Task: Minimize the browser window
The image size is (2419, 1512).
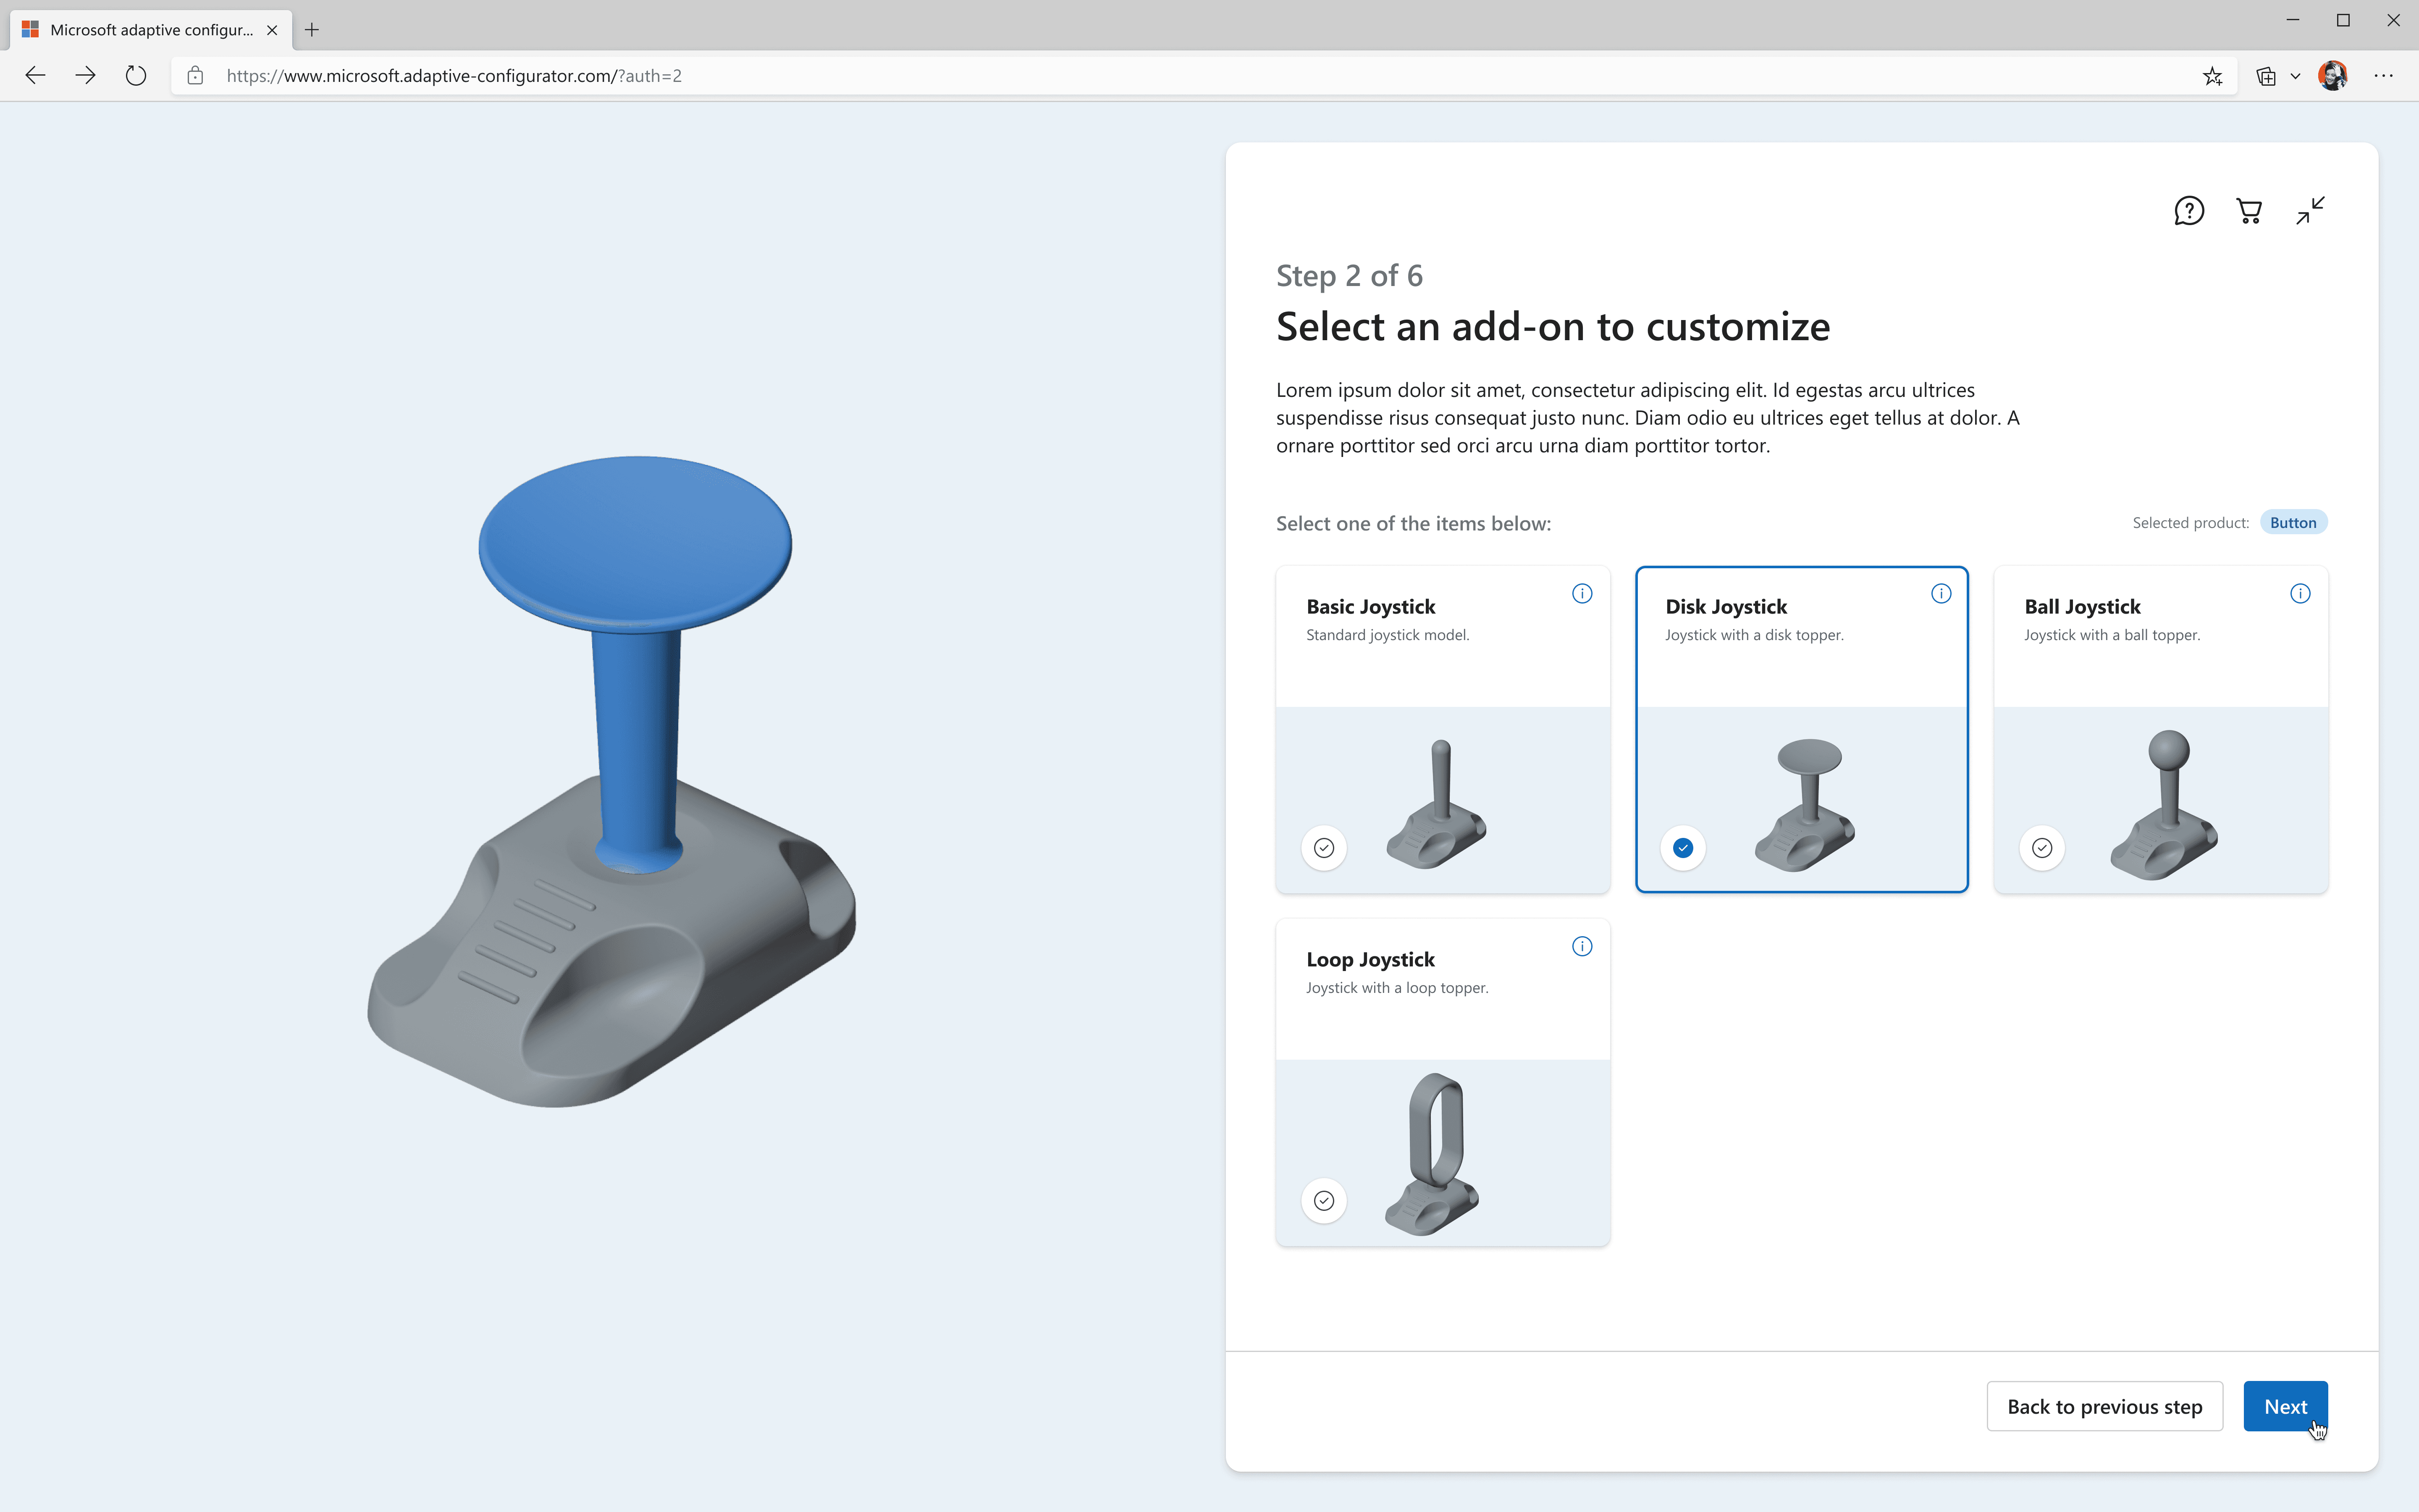Action: pyautogui.click(x=2293, y=20)
